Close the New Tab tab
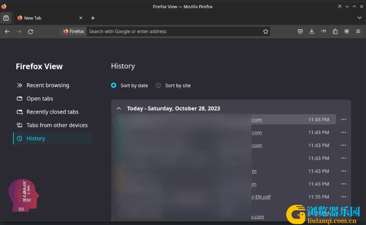Screen dimensions: 366x225 point(81,18)
